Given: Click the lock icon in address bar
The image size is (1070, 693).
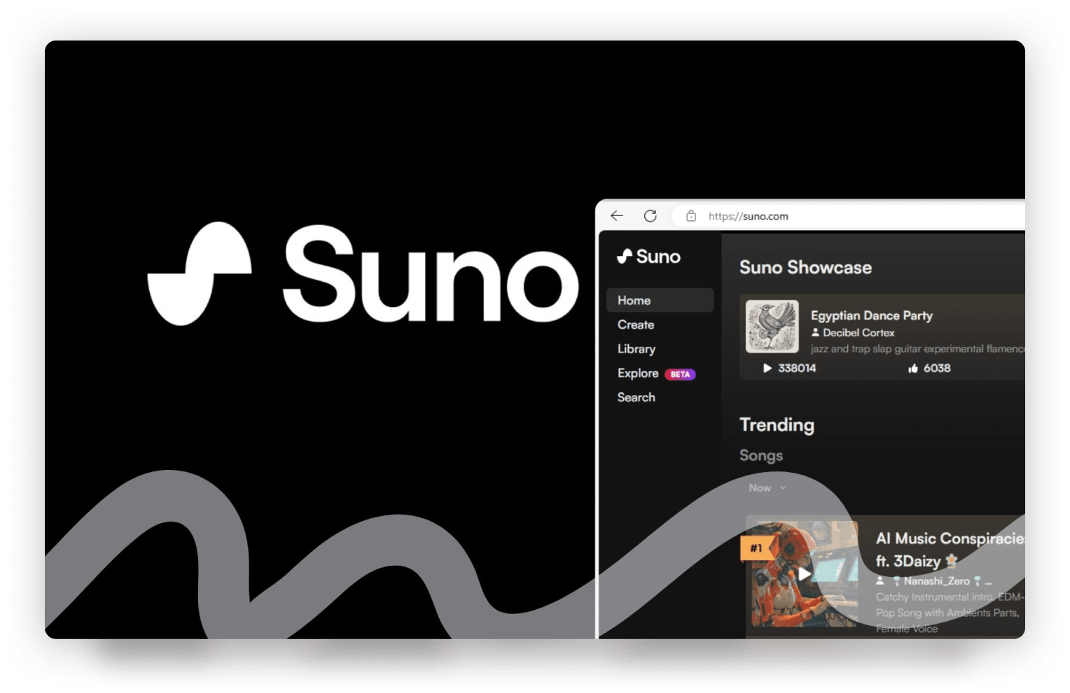Looking at the screenshot, I should click(691, 216).
